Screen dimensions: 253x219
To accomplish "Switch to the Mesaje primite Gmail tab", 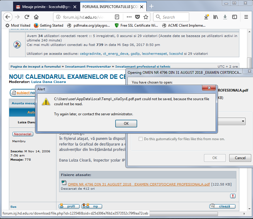I will pyautogui.click(x=43, y=7).
